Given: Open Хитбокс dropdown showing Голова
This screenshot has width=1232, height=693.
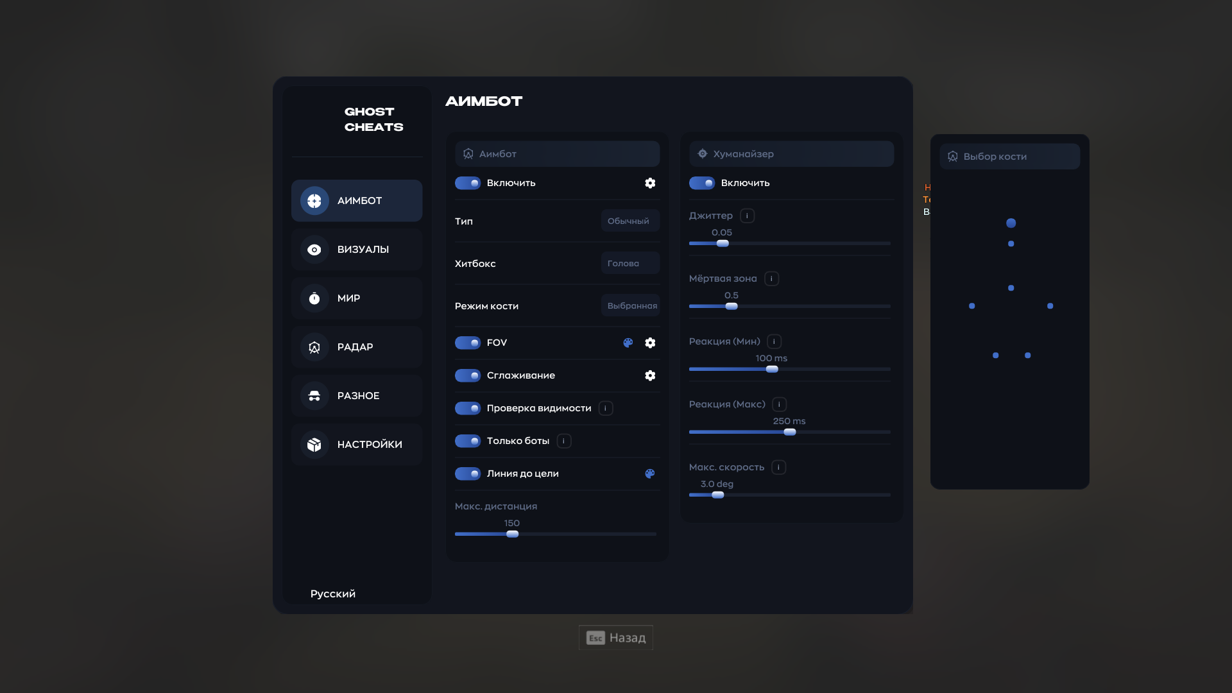Looking at the screenshot, I should pos(630,263).
